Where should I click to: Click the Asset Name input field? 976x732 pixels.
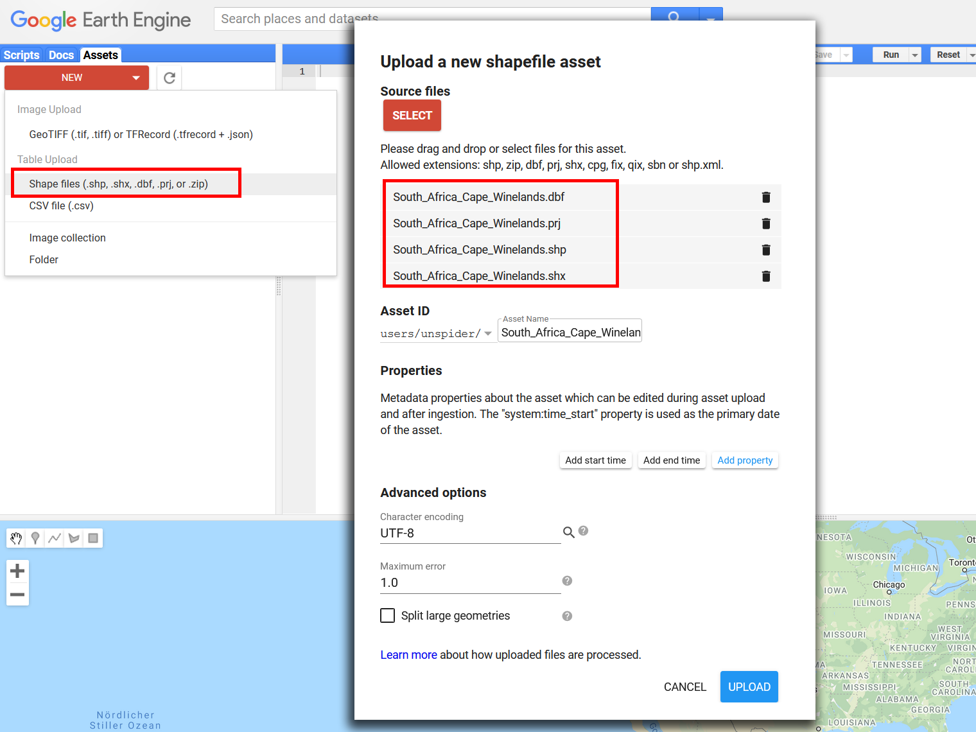pos(570,333)
